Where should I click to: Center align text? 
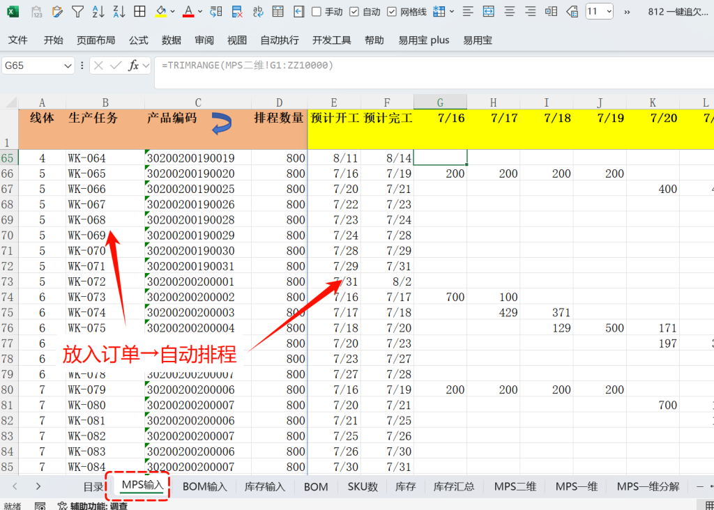click(x=509, y=12)
